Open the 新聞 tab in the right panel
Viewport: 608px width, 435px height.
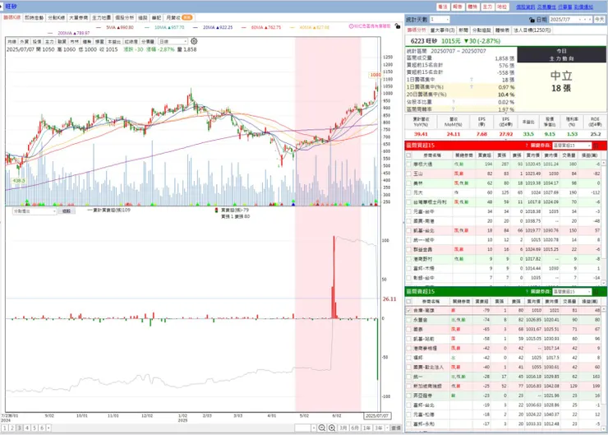pyautogui.click(x=463, y=30)
